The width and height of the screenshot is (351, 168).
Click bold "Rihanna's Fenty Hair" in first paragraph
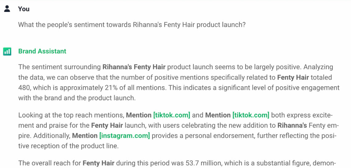click(134, 67)
